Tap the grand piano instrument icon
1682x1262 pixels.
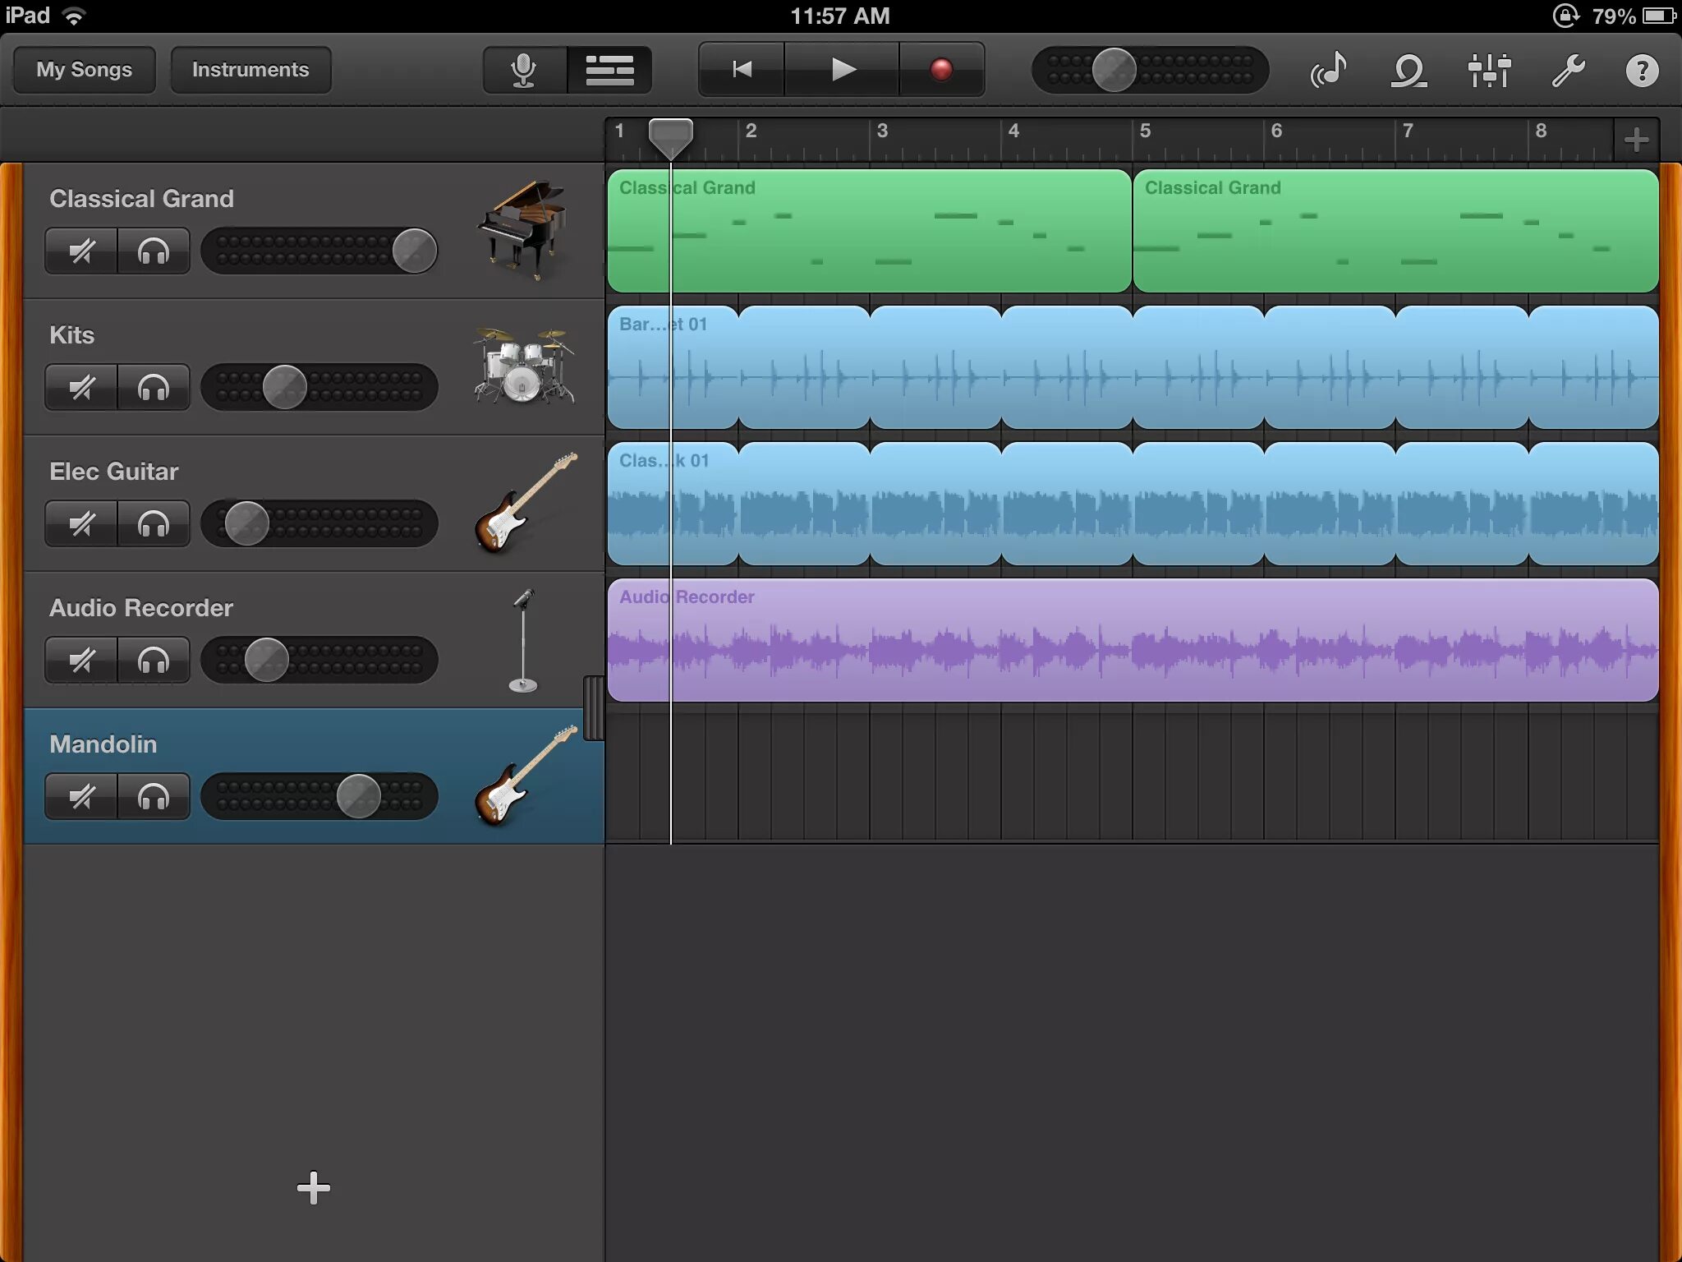point(523,230)
